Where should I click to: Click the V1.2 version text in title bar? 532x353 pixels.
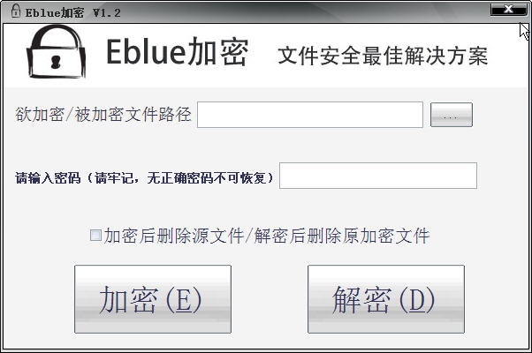pyautogui.click(x=107, y=13)
